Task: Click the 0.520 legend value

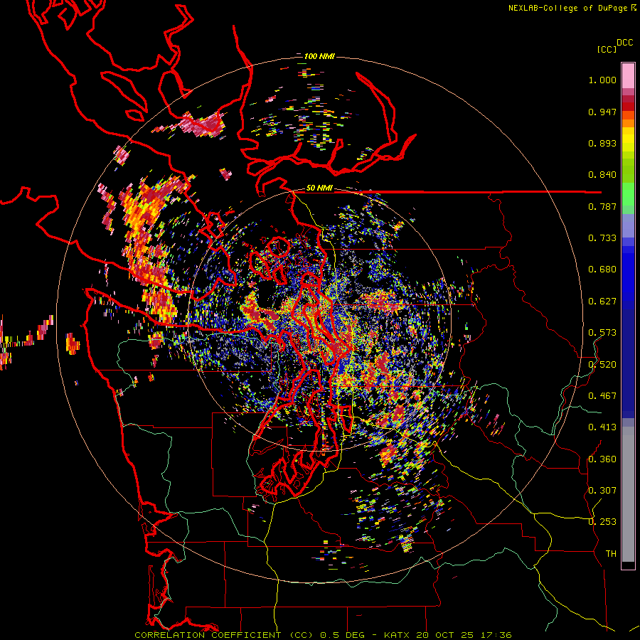Action: pyautogui.click(x=602, y=365)
